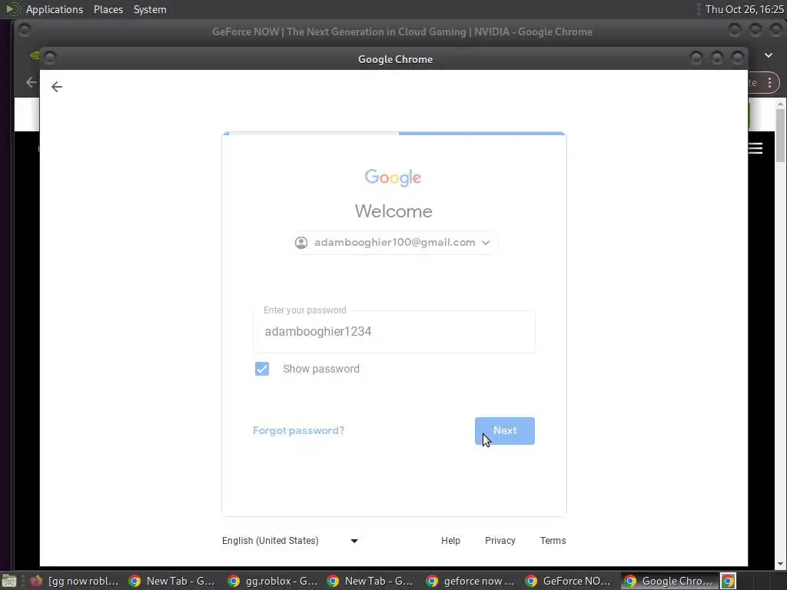787x590 pixels.
Task: Switch to the [gg now robl... taskbar window
Action: pyautogui.click(x=75, y=581)
